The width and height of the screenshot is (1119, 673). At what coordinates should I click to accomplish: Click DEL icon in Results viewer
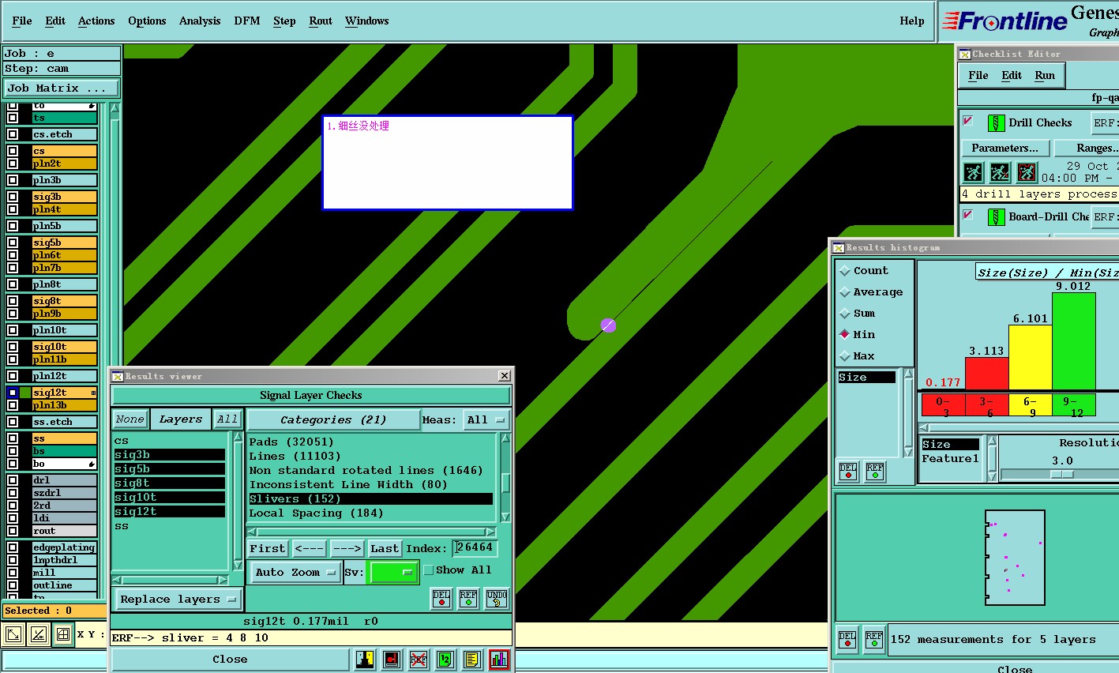pos(441,599)
